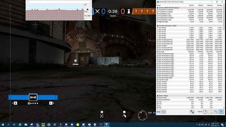
Task: Click HWiNFO collapse columns grey arrows button
Action: click(164, 112)
